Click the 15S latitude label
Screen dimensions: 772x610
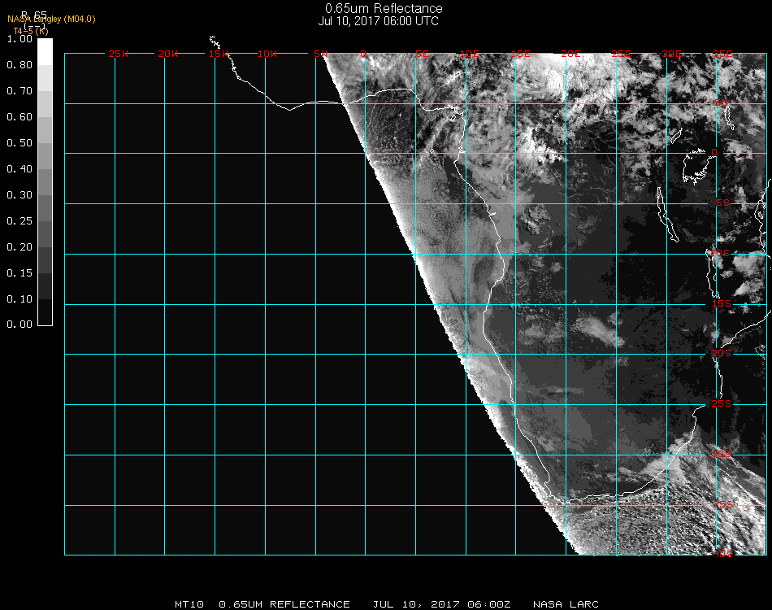coord(722,303)
